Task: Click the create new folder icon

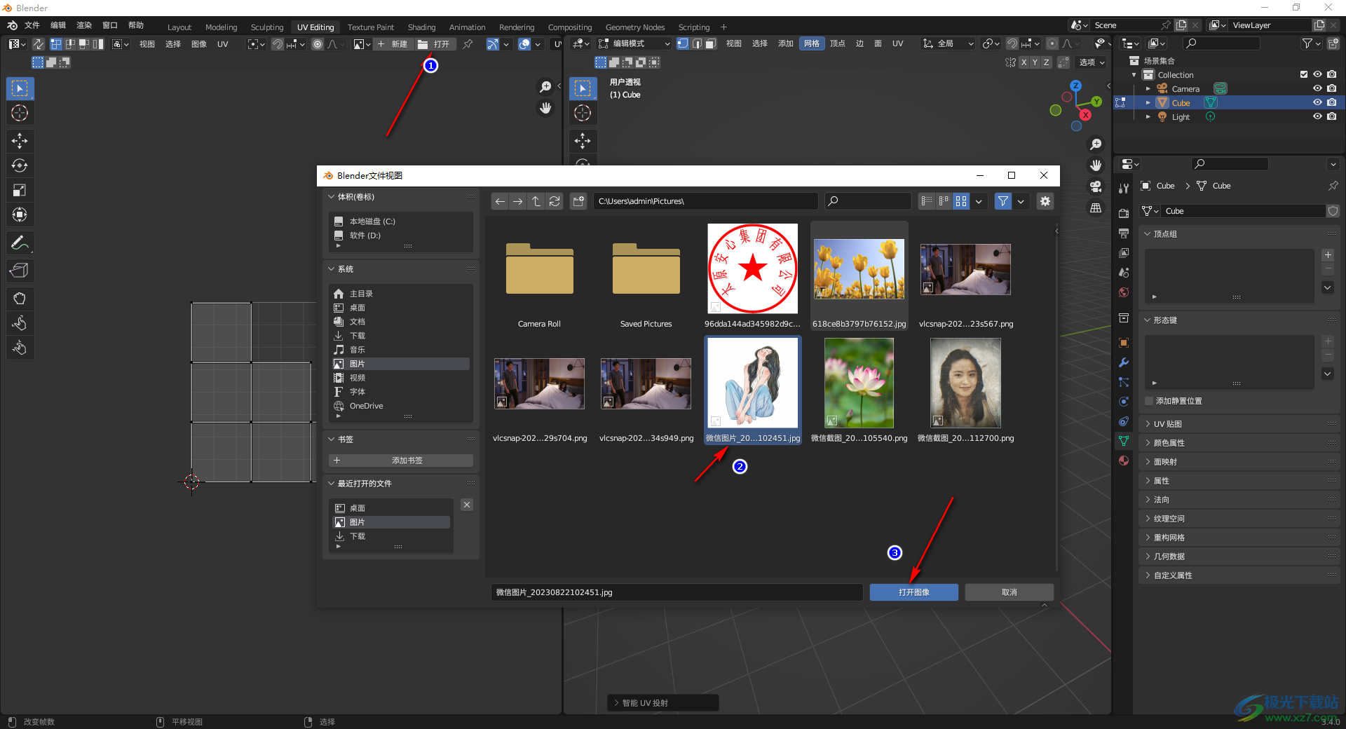Action: point(578,201)
